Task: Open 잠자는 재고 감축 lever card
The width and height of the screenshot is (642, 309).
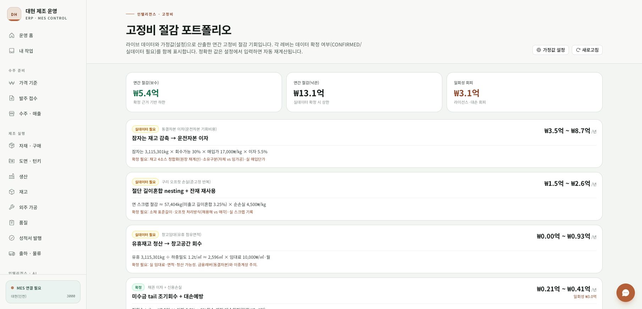Action: [364, 143]
